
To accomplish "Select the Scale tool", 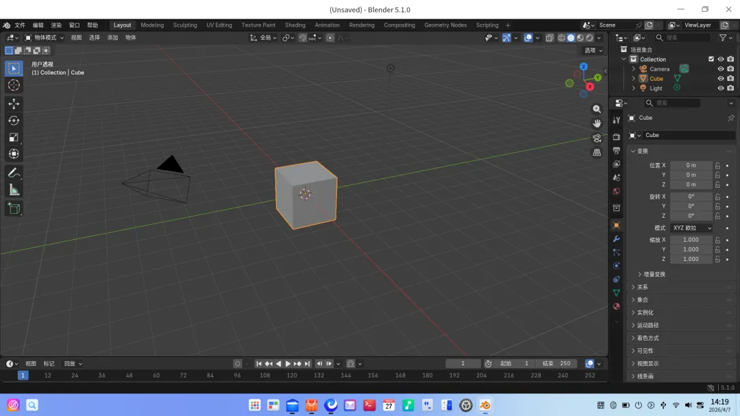I will click(14, 137).
